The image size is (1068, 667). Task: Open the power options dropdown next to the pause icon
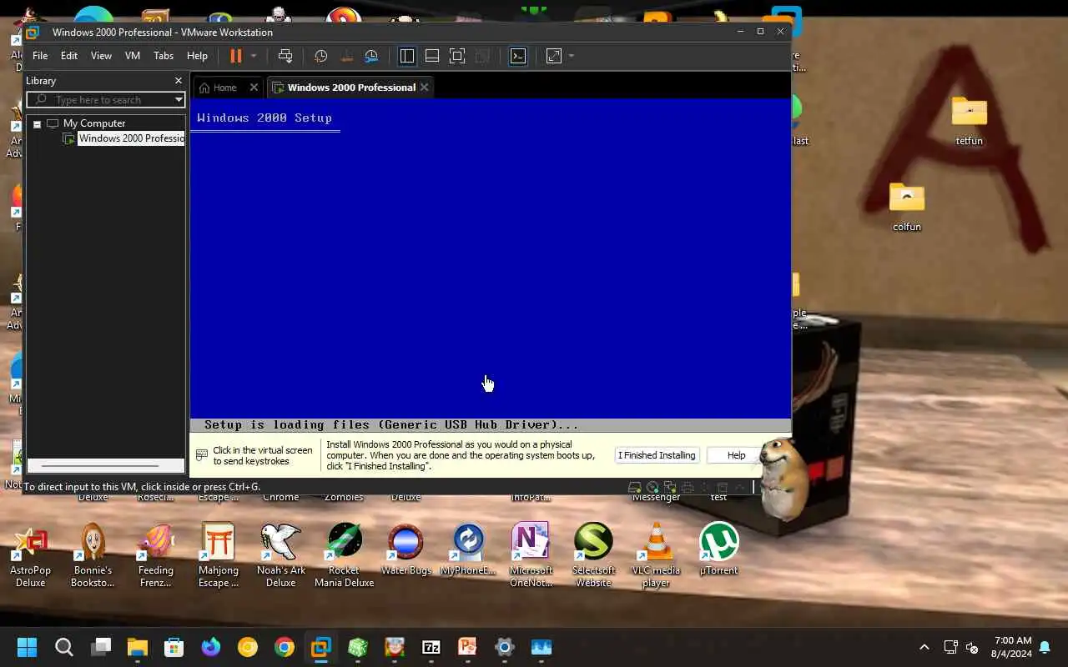(x=254, y=56)
